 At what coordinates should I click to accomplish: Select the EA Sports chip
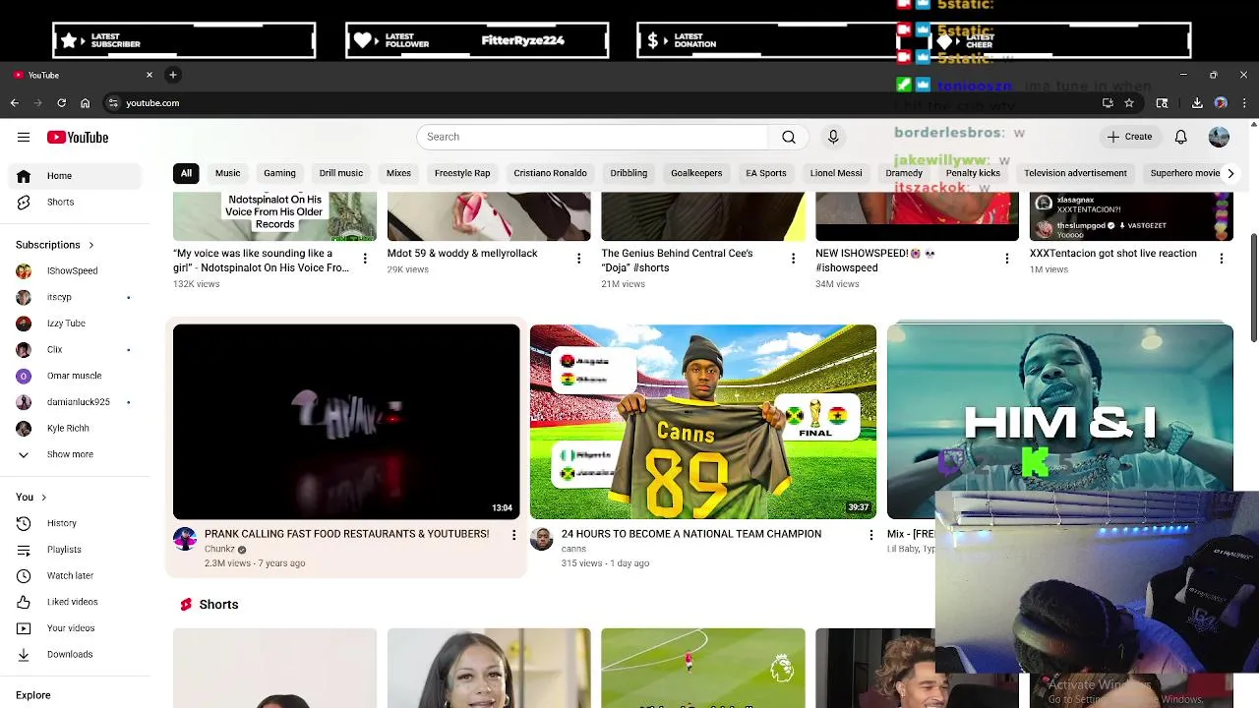[766, 173]
